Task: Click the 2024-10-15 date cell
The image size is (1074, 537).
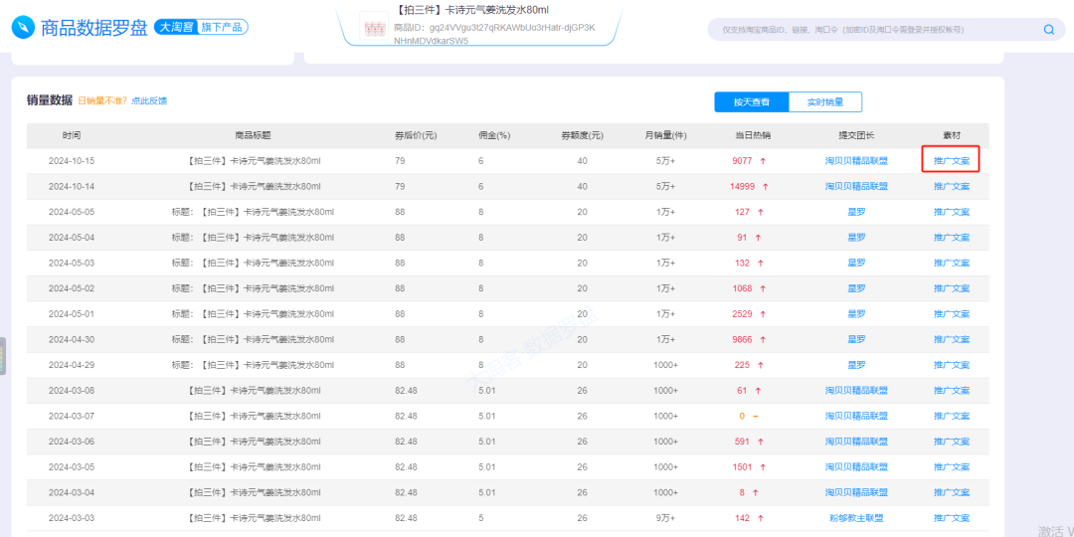Action: (72, 161)
